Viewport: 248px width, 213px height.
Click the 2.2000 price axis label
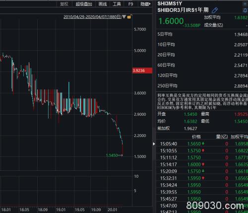pyautogui.click(x=140, y=136)
